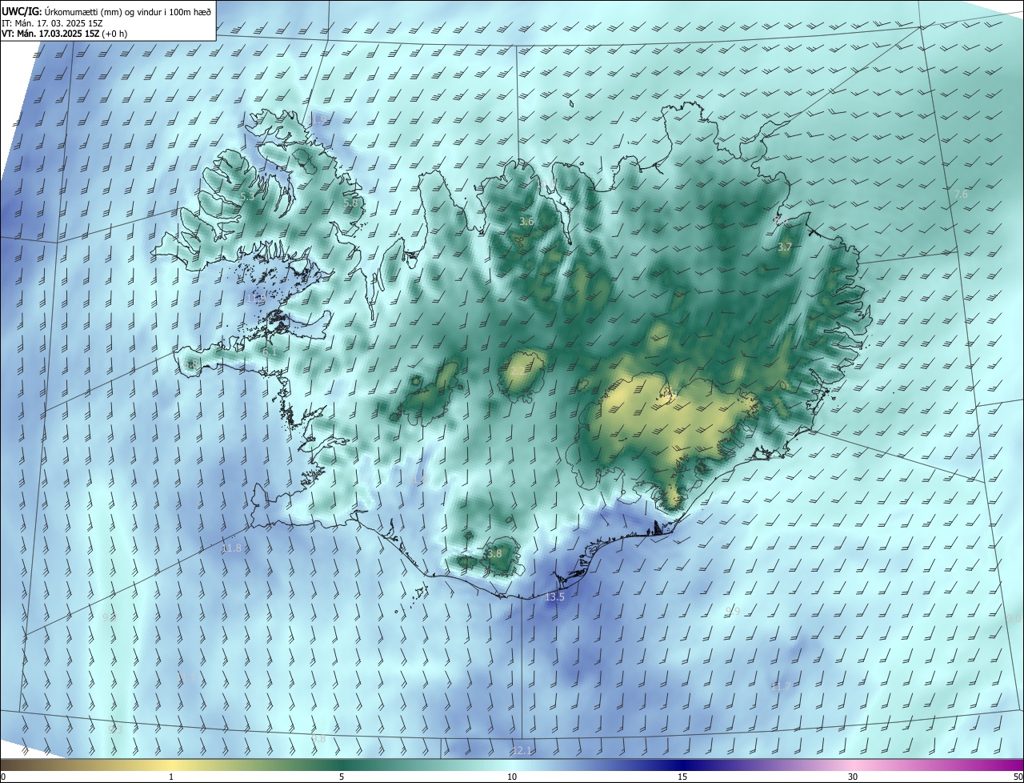Click the 5.3 value label on the map
Screen dimensions: 1024x783
pyautogui.click(x=247, y=196)
